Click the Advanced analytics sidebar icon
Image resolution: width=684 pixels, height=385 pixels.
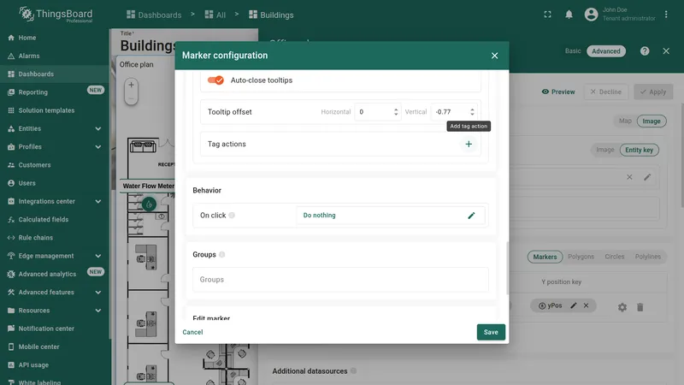[11, 274]
